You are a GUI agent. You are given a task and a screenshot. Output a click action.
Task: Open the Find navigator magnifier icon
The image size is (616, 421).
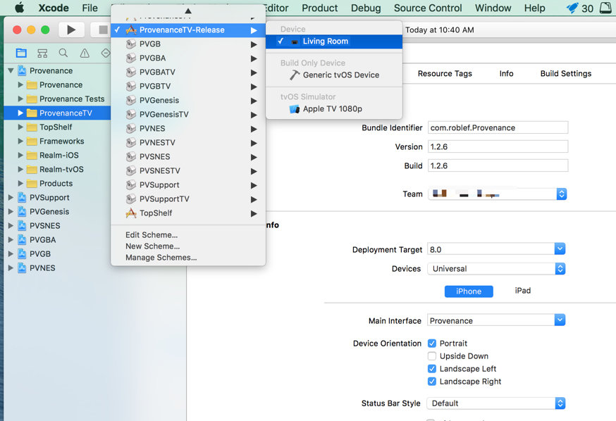(x=63, y=53)
